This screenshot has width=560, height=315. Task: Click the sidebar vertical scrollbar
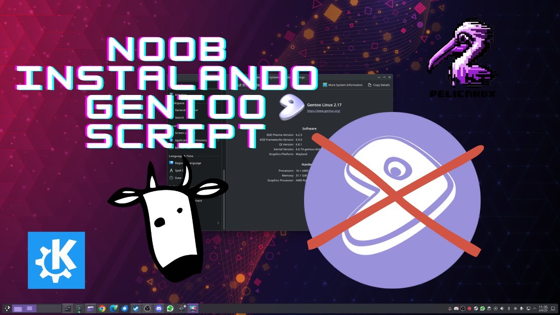224,199
